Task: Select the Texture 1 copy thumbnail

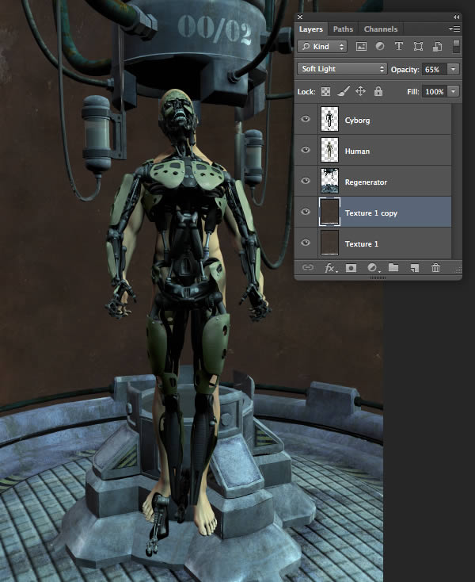Action: point(329,212)
